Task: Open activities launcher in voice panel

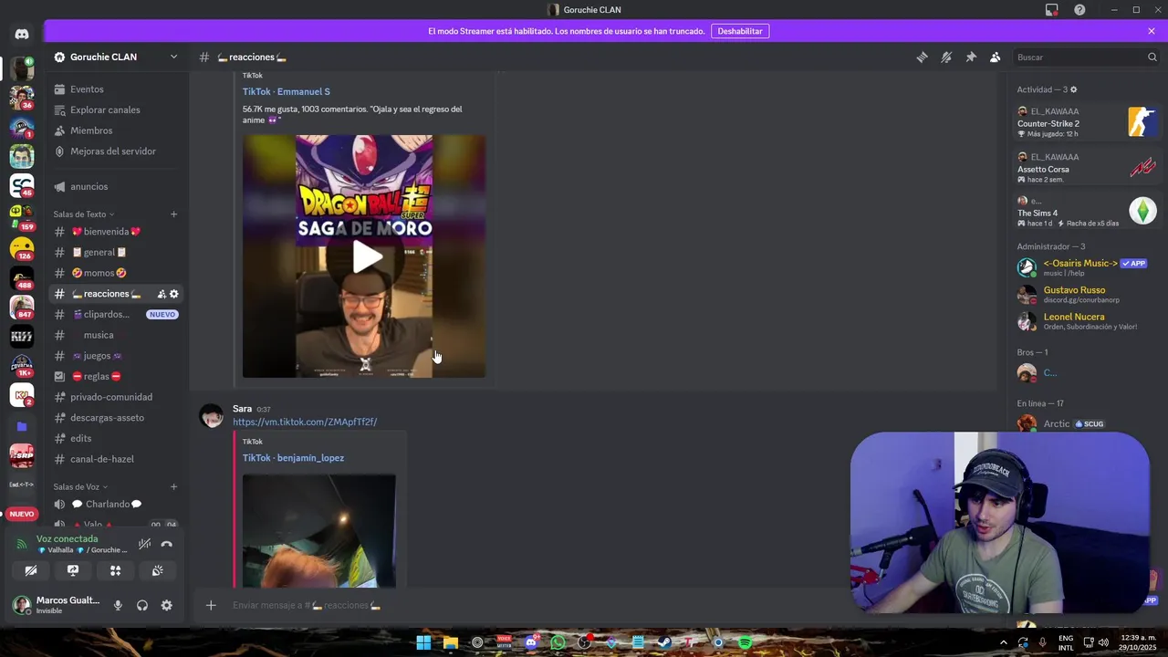Action: click(x=115, y=570)
